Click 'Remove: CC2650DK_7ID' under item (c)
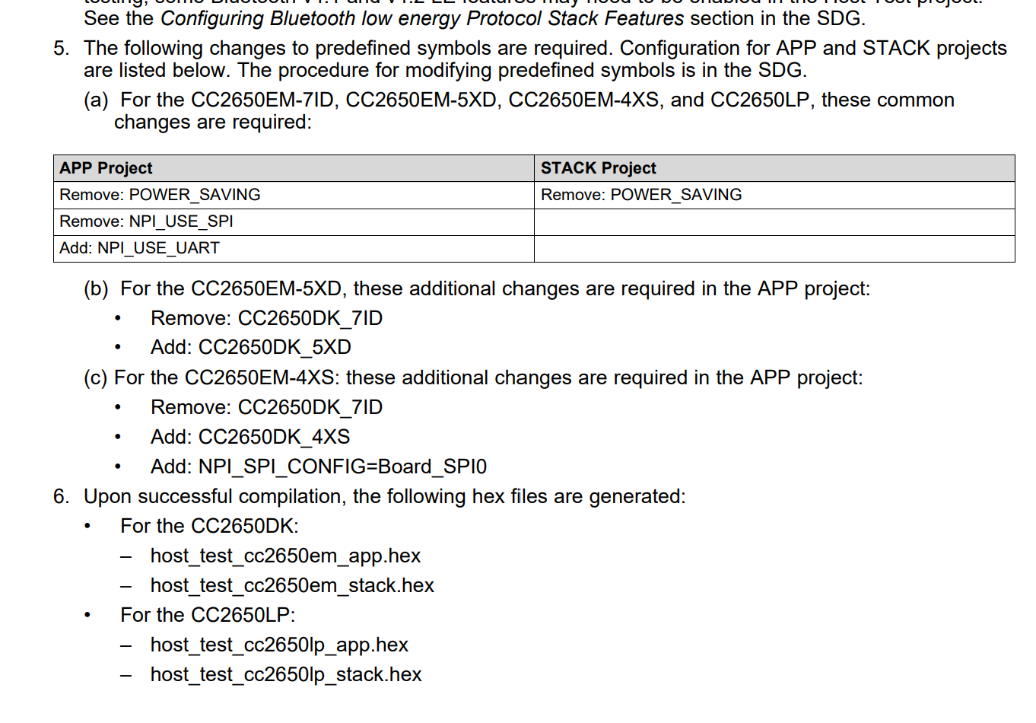Screen dimensions: 1036x723 (266, 407)
